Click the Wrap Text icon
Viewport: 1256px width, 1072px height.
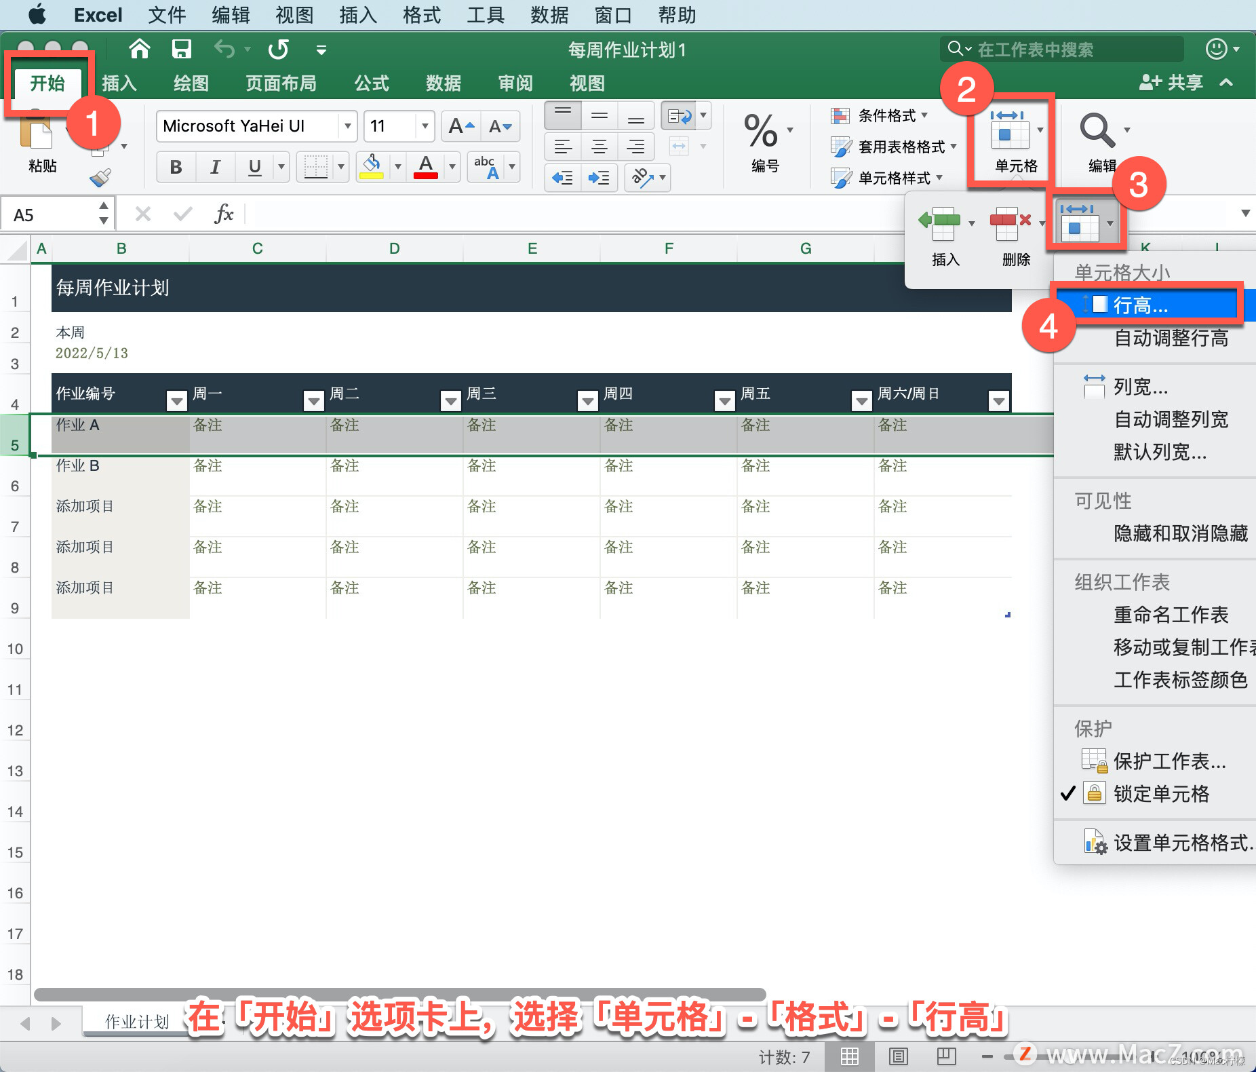pyautogui.click(x=680, y=117)
